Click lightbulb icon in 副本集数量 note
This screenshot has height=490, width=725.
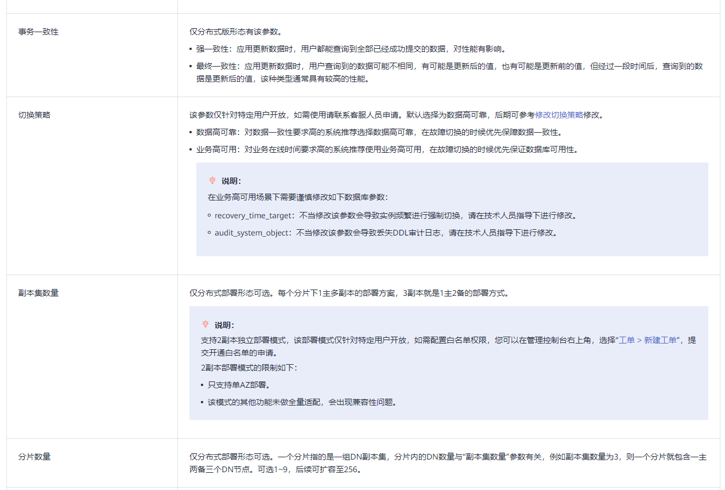coord(206,324)
